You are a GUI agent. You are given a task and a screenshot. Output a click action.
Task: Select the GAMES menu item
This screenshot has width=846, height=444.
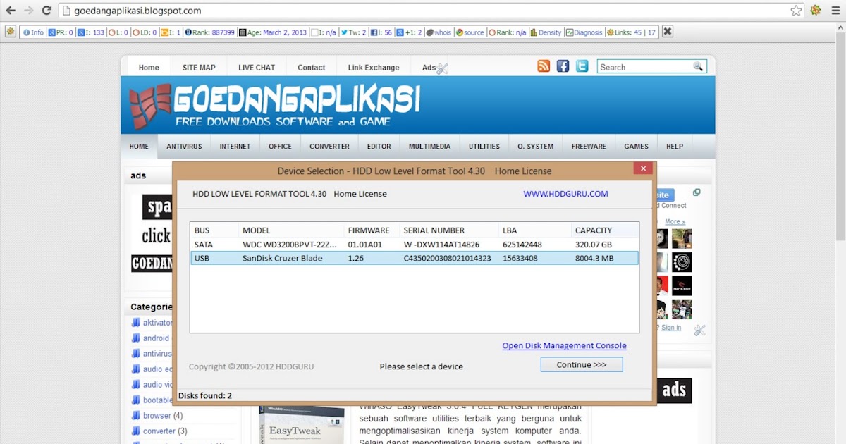tap(636, 147)
